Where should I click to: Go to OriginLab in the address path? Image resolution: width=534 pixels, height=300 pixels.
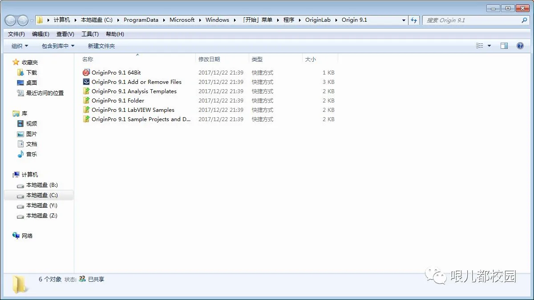point(318,20)
